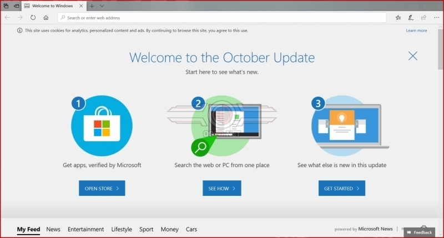Click the Microsoft News branding link
The width and height of the screenshot is (444, 238).
pos(375,229)
